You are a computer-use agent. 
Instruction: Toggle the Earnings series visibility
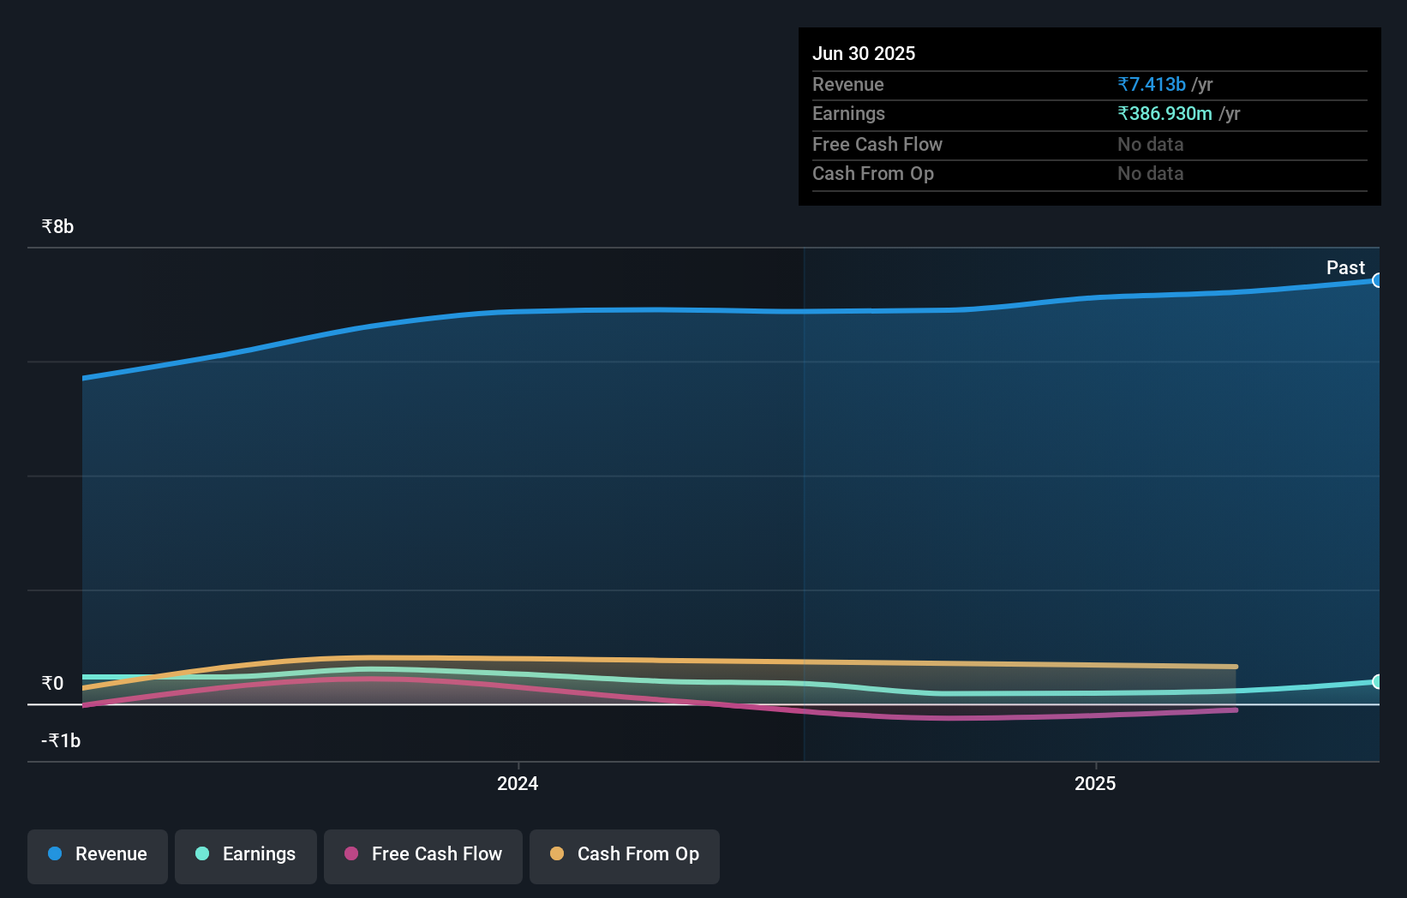click(245, 856)
